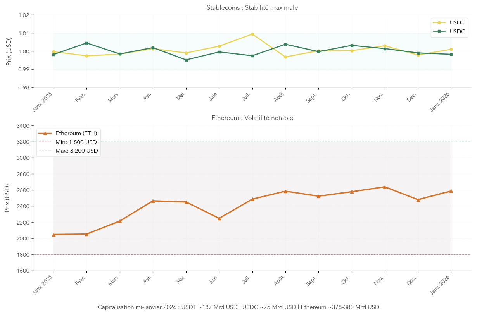This screenshot has height=312, width=477.
Task: Click the USDT August low data point
Action: point(285,57)
